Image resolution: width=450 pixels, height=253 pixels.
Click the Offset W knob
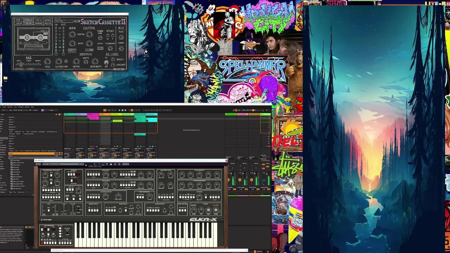[108, 35]
